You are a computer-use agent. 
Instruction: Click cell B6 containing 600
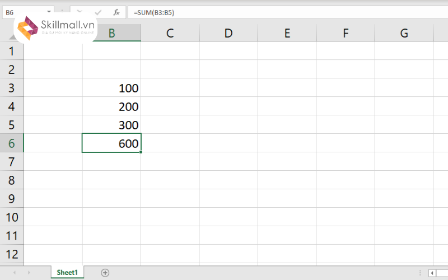(x=111, y=143)
